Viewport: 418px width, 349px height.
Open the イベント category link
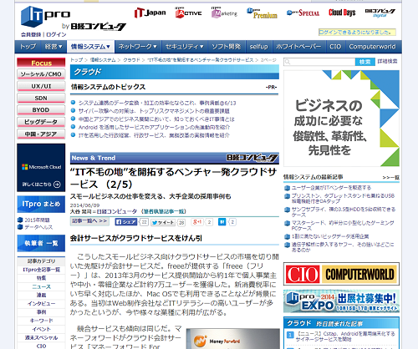coord(41,329)
